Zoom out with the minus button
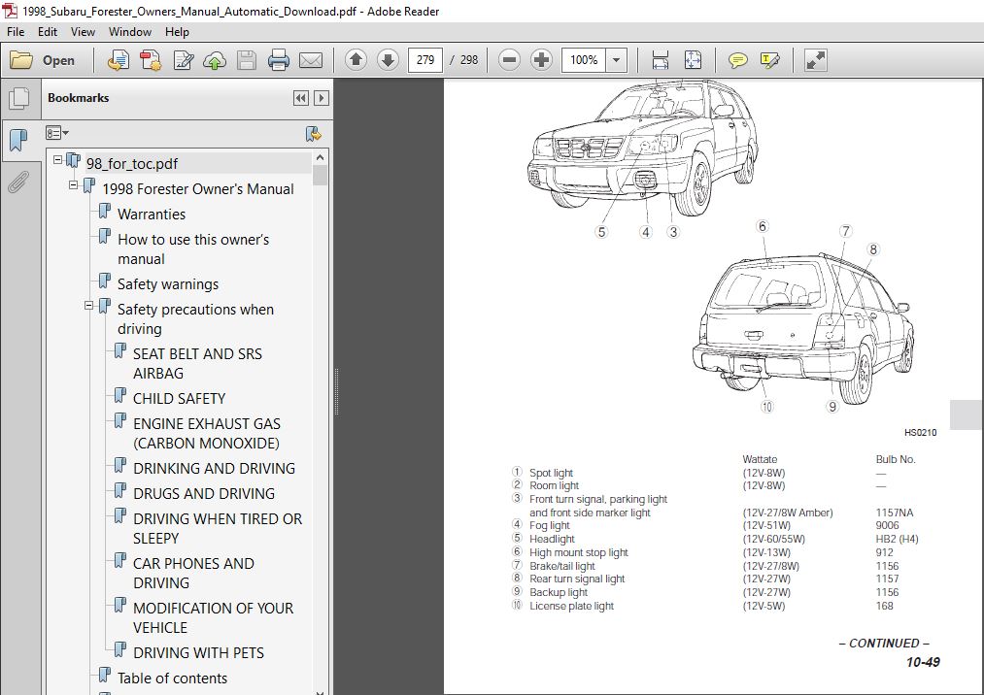The height and width of the screenshot is (695, 984). (509, 60)
